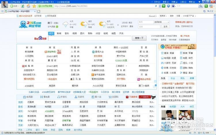The image size is (216, 135).
Task: Click the Tmall icon beside 天猫商城
Action: tap(127, 97)
